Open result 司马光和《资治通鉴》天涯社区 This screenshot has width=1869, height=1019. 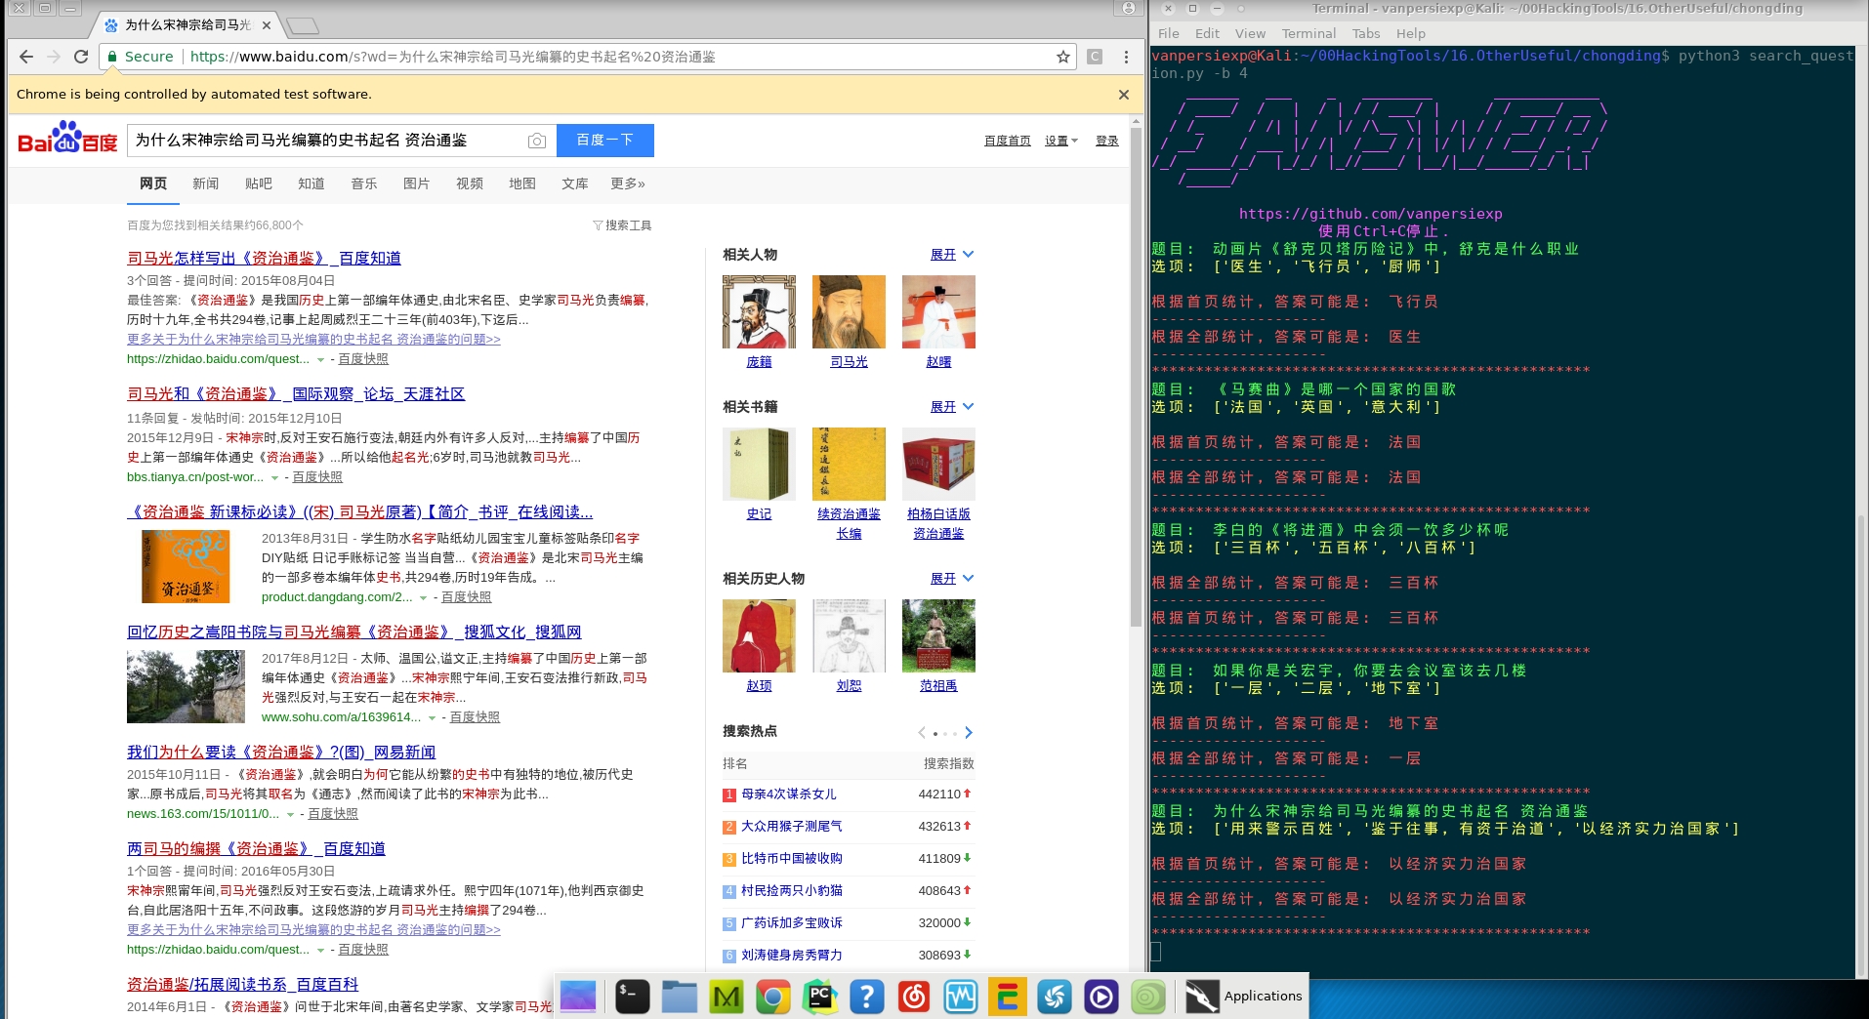click(296, 393)
